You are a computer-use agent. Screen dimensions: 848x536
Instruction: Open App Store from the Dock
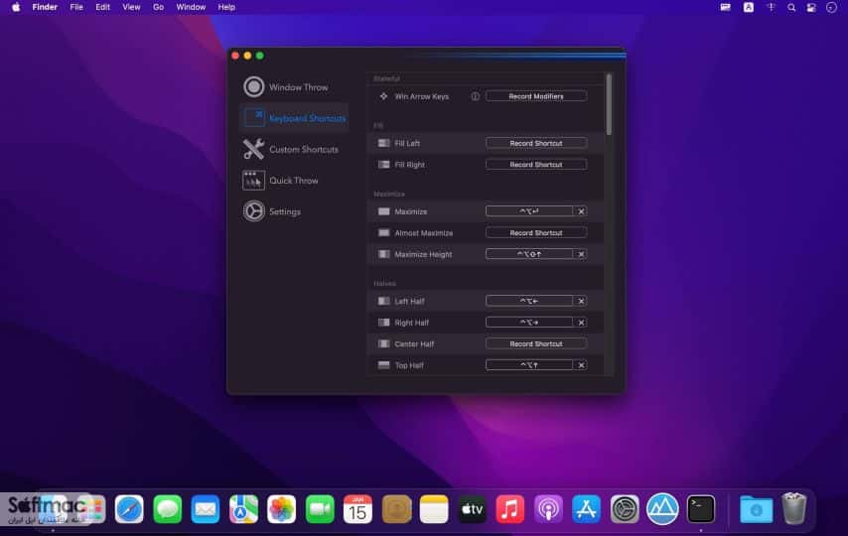586,509
